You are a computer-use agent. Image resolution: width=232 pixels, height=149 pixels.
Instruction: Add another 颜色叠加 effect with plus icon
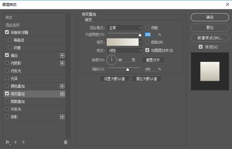[x=62, y=86]
